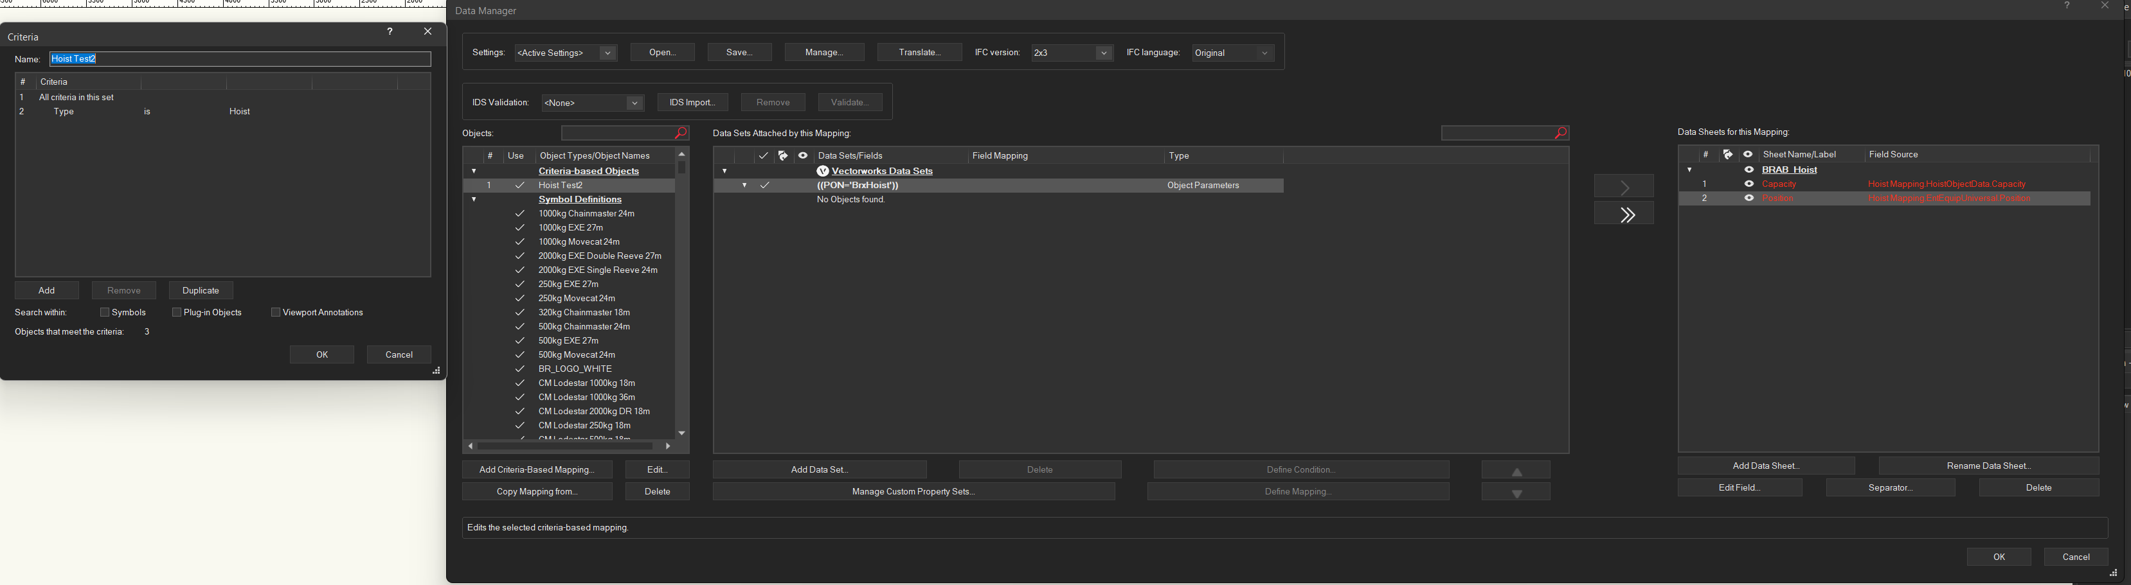The image size is (2131, 585).
Task: Click the red search icon in Objects search
Action: tap(680, 133)
